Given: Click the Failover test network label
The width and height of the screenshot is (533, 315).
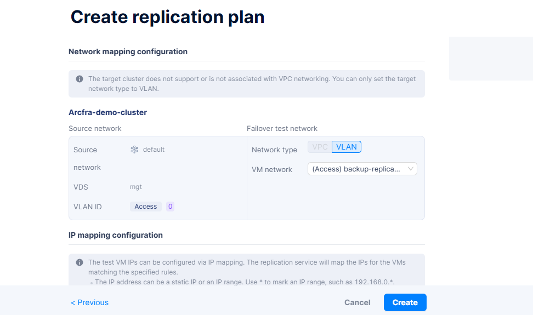Looking at the screenshot, I should [x=282, y=129].
